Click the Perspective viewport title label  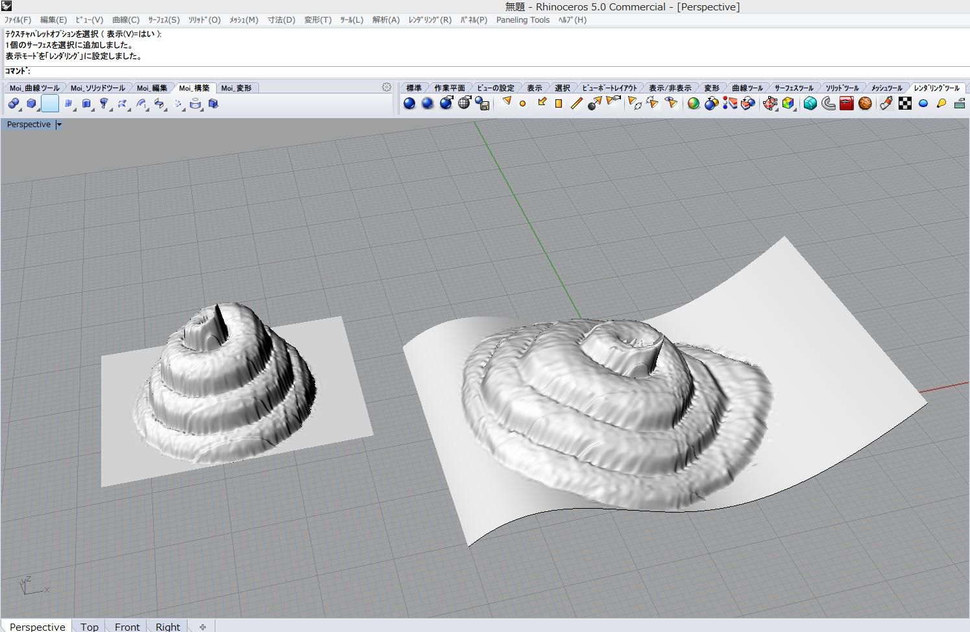pos(29,125)
